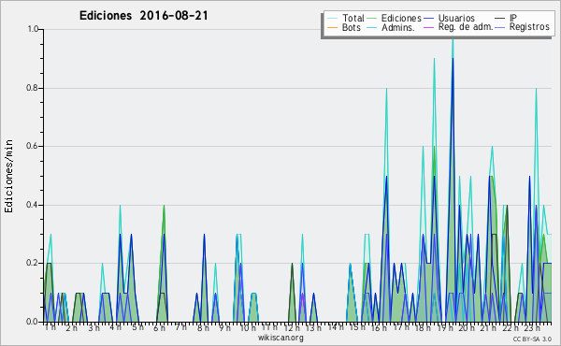Click the Usuarios legend label

[456, 18]
